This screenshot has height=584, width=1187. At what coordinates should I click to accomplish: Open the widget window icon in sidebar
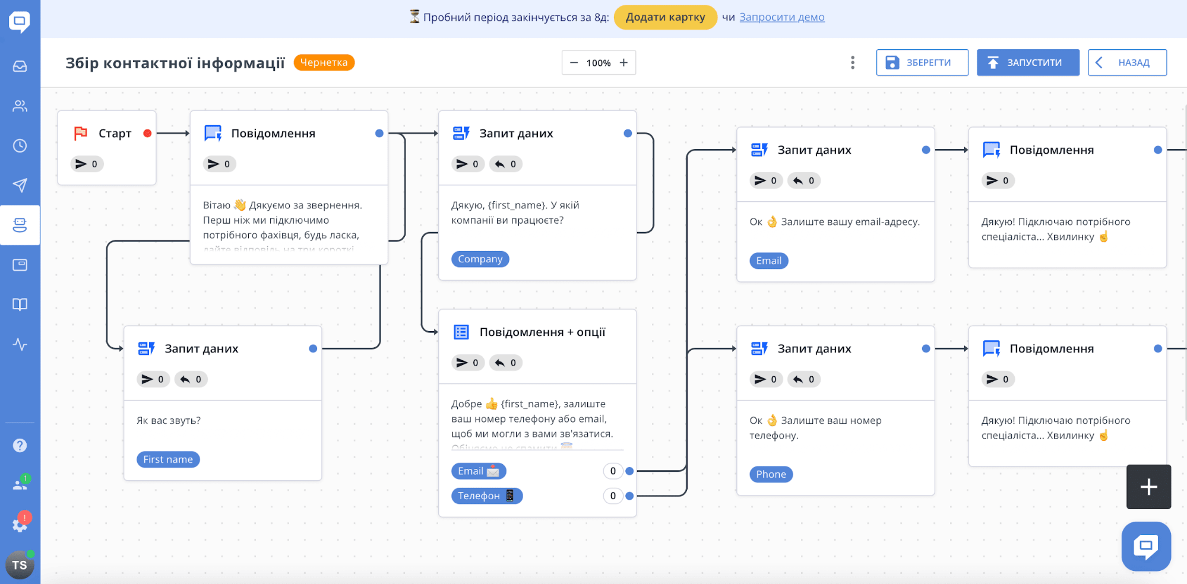point(20,265)
